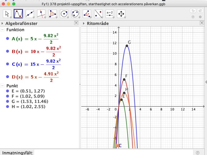
Task: Expand the Algebrafönster panel header triangle
Action: pyautogui.click(x=2, y=24)
